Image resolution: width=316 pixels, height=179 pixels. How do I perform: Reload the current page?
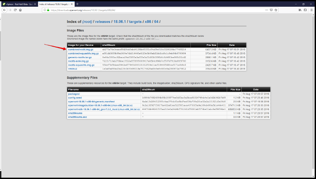[x=15, y=9]
